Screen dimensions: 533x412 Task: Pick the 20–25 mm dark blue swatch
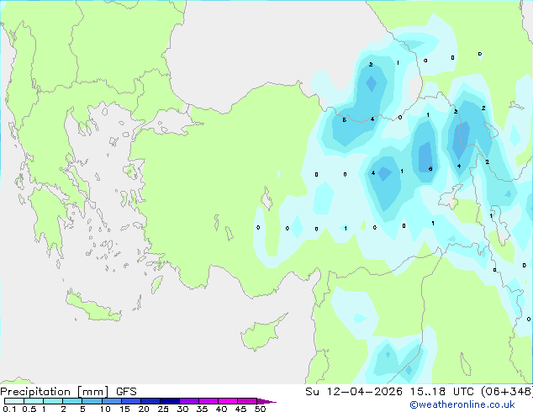(x=150, y=401)
